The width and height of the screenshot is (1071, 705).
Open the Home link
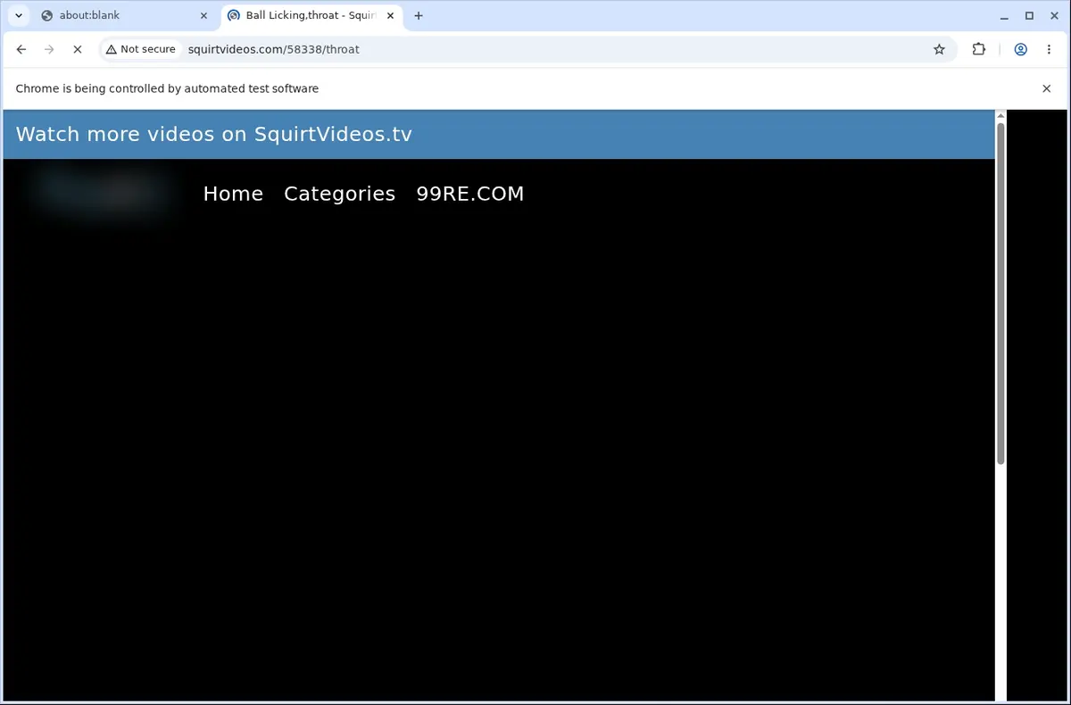click(233, 194)
